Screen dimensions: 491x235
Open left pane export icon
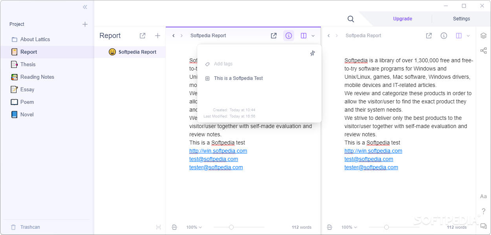(x=274, y=36)
